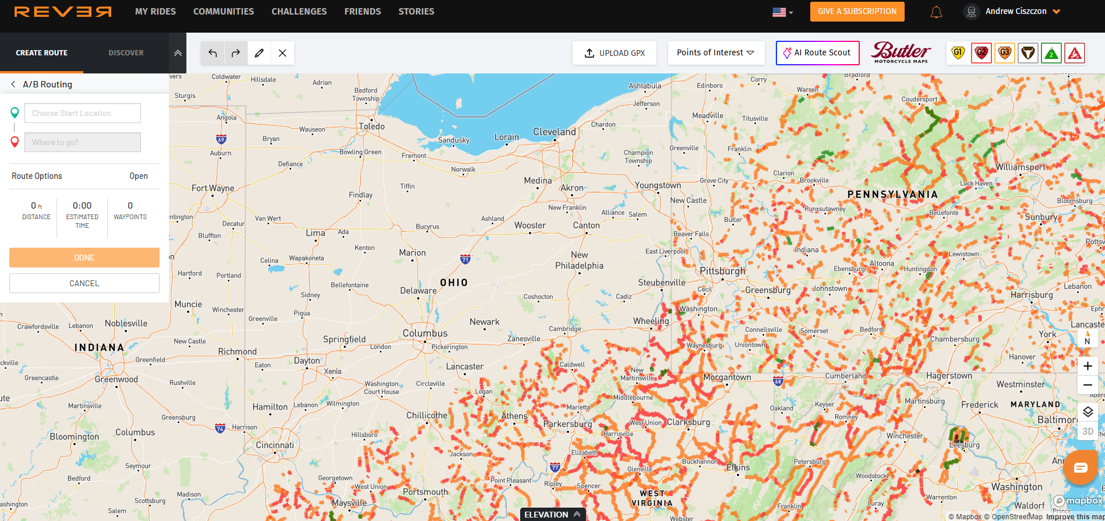Open Route Options

84,176
